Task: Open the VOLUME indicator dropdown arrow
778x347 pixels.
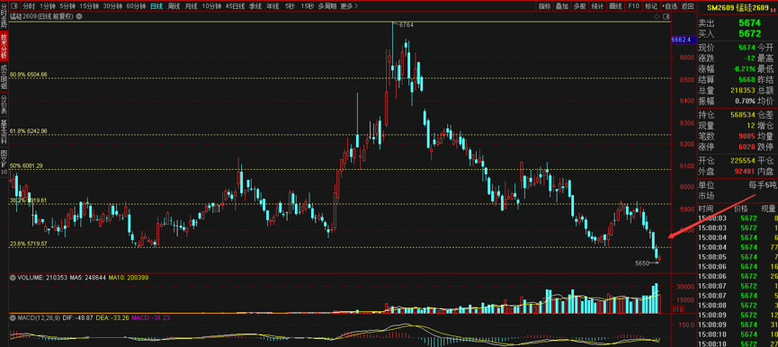Action: tap(13, 278)
